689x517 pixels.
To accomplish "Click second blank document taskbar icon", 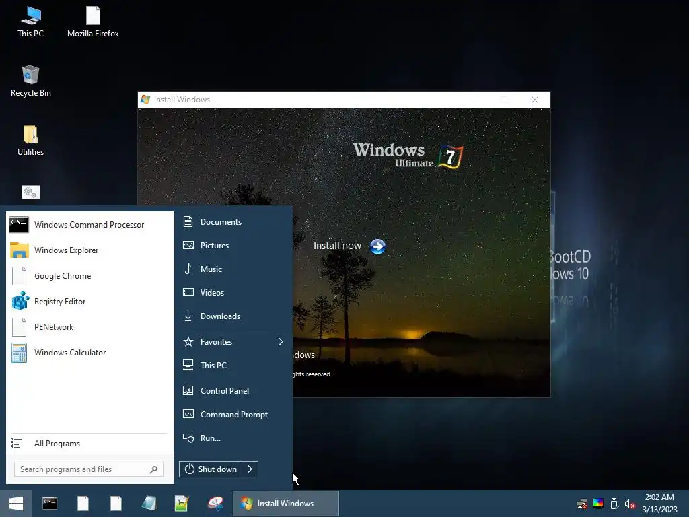I will pos(116,504).
